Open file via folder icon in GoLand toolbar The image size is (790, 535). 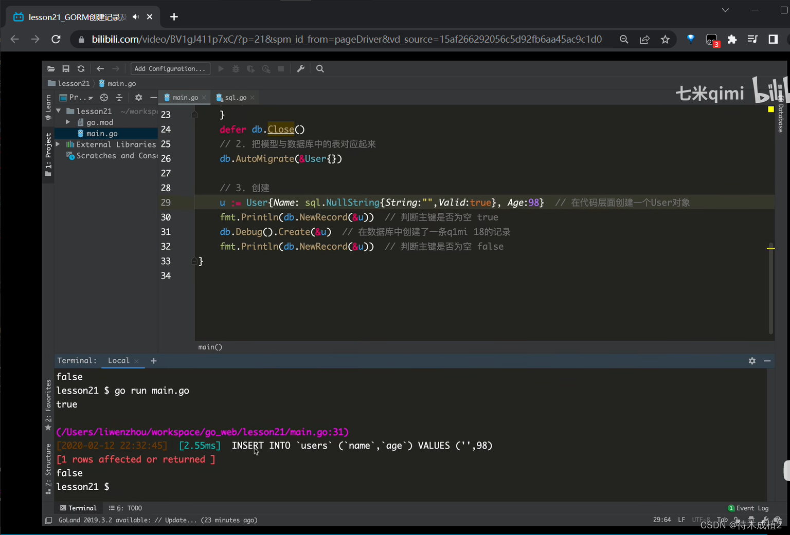pyautogui.click(x=51, y=69)
